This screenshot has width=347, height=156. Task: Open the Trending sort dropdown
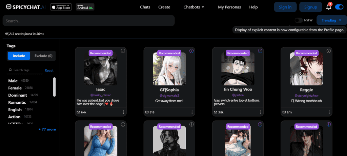tap(331, 20)
